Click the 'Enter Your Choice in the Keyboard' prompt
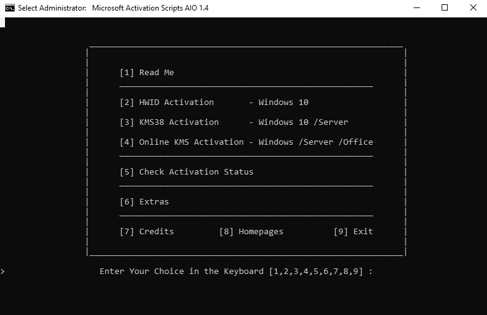487x315 pixels. pyautogui.click(x=236, y=272)
